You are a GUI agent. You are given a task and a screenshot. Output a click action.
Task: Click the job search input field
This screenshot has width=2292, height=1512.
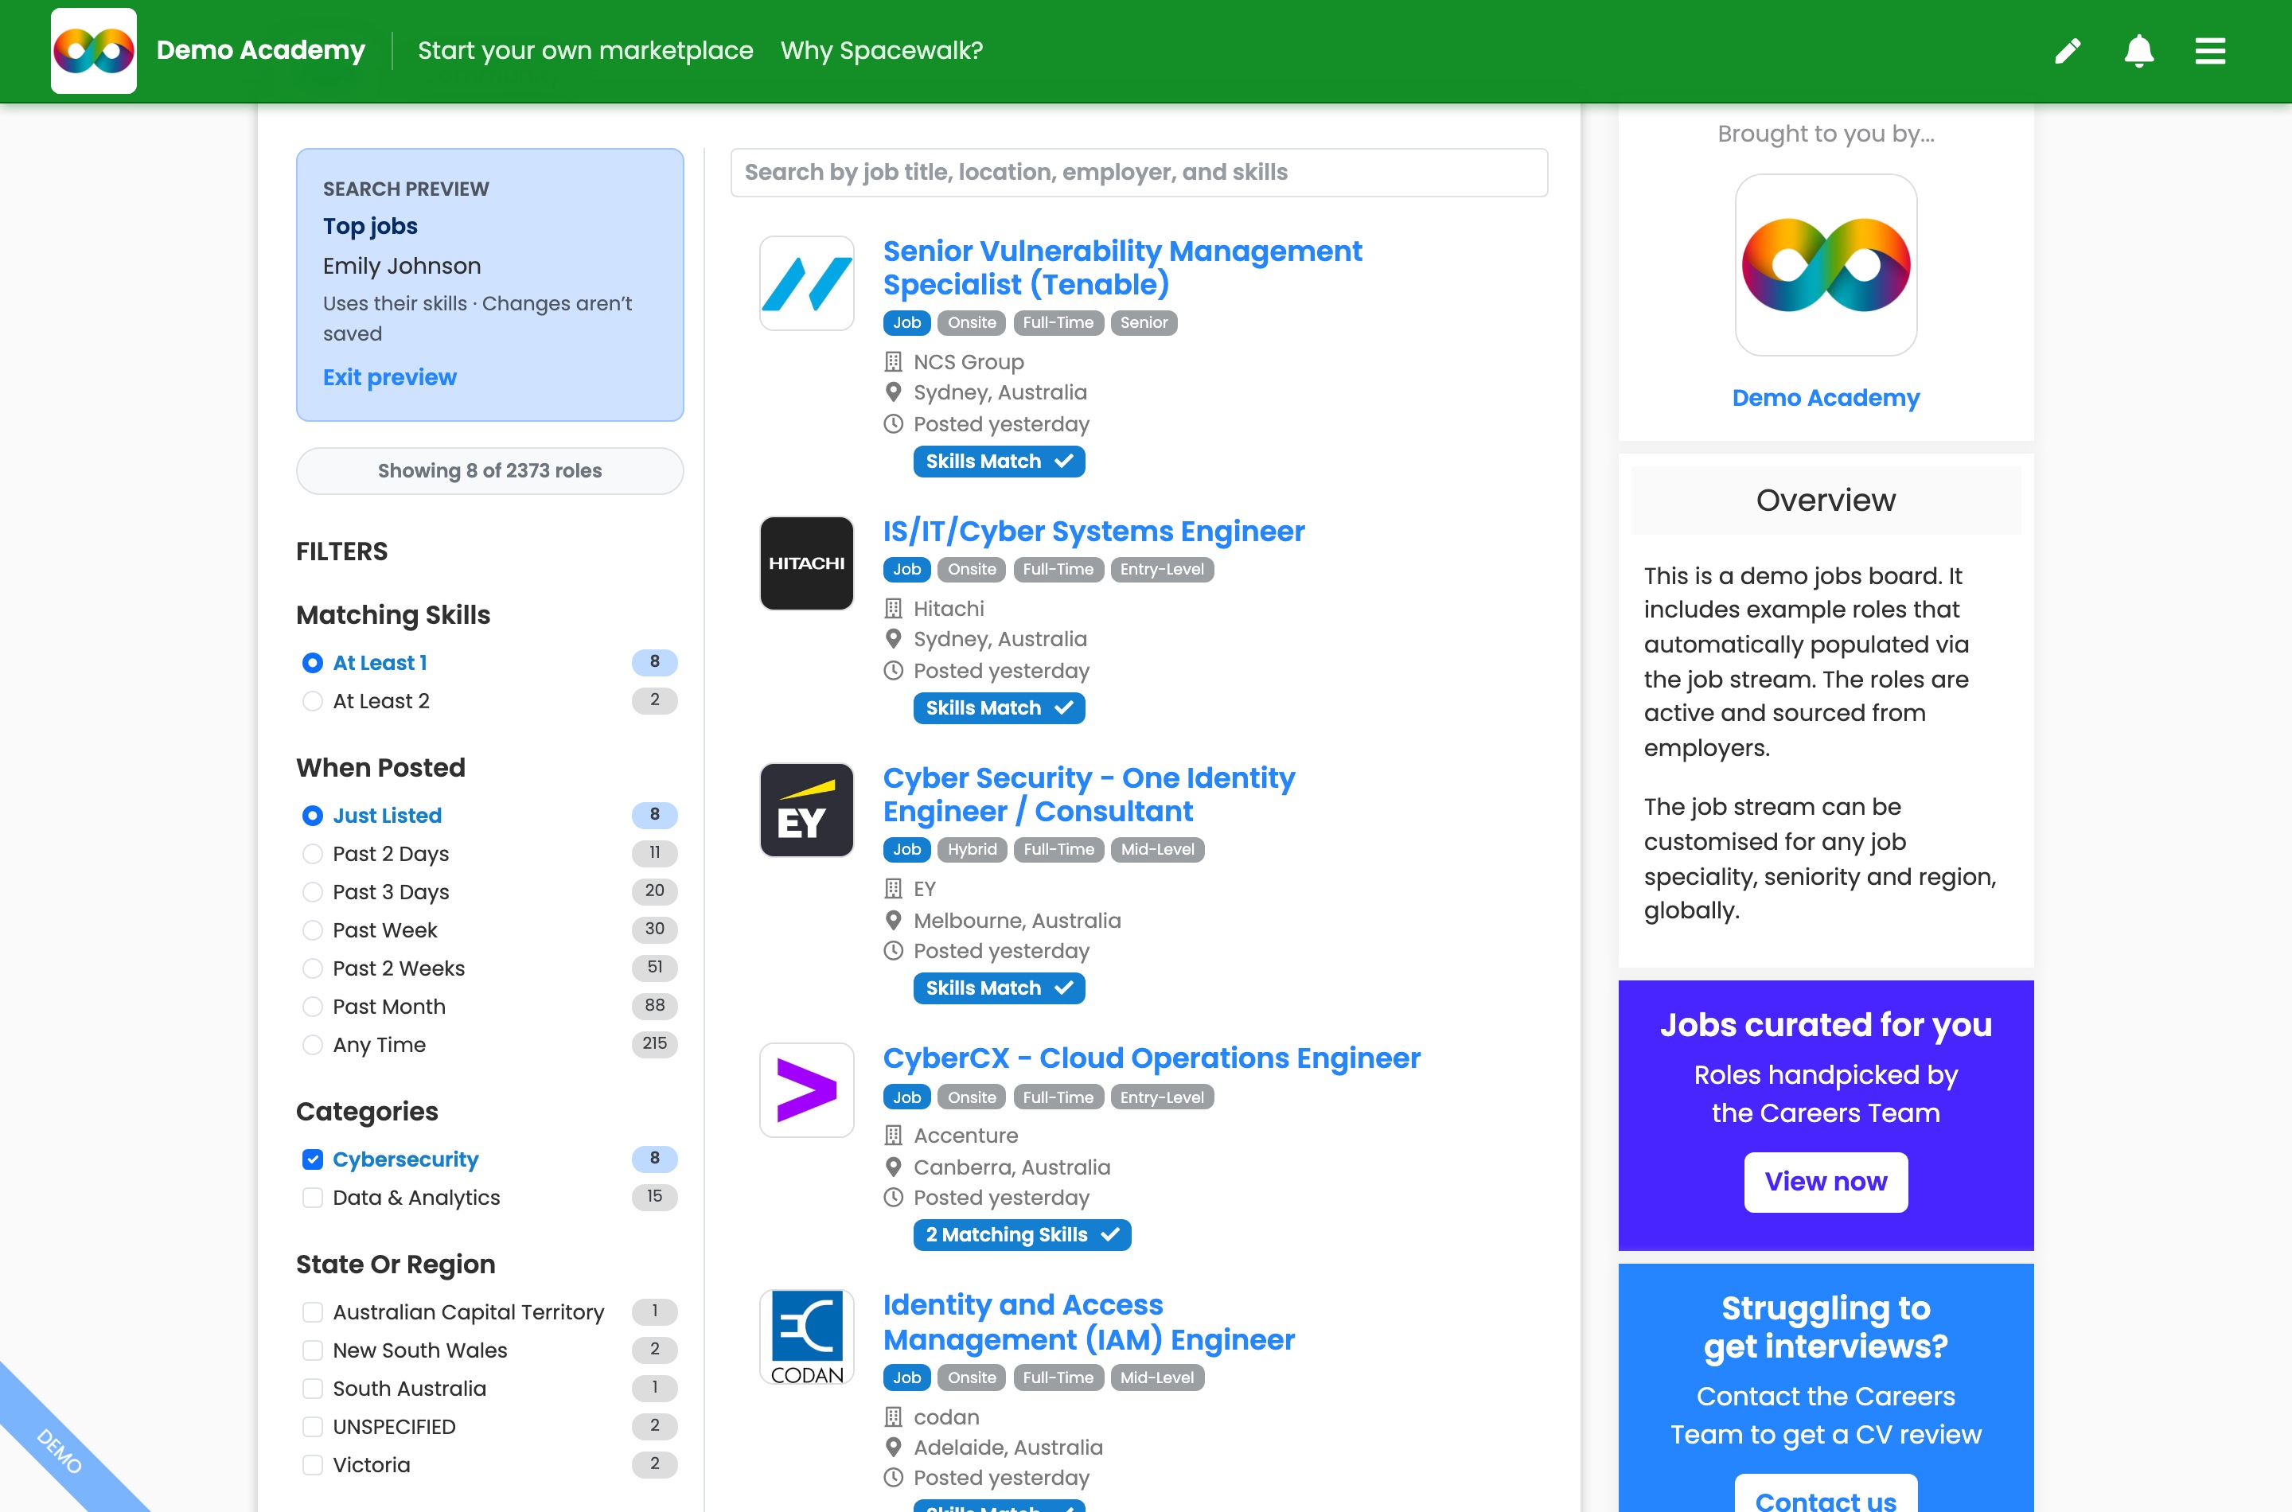(1139, 173)
